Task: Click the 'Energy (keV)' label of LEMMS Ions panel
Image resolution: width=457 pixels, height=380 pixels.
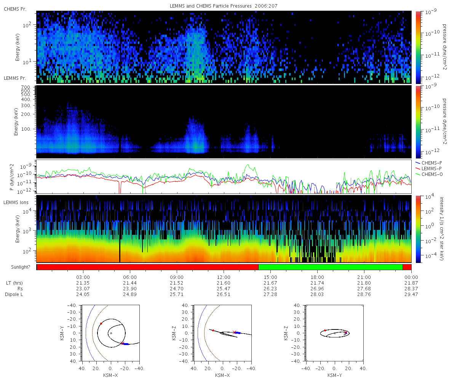Action: pos(18,229)
